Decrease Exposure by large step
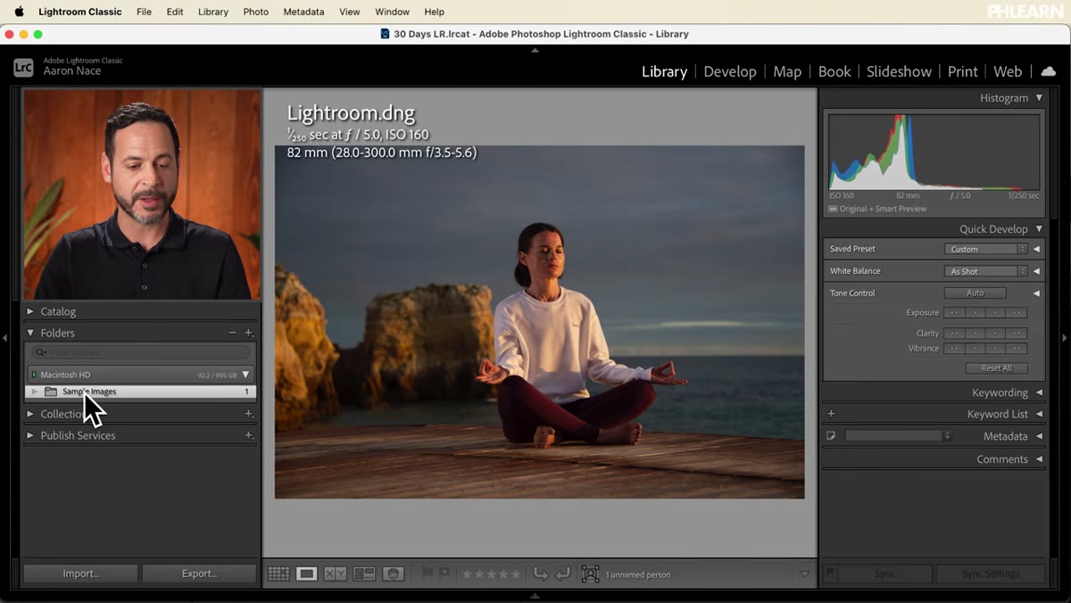The width and height of the screenshot is (1071, 603). [x=954, y=313]
